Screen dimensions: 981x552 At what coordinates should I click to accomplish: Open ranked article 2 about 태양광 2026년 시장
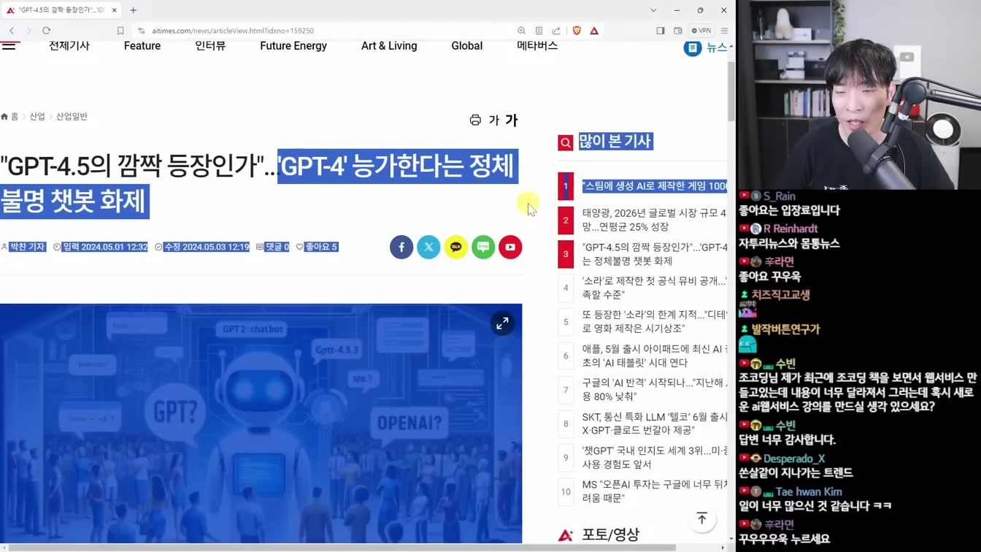[x=654, y=220]
